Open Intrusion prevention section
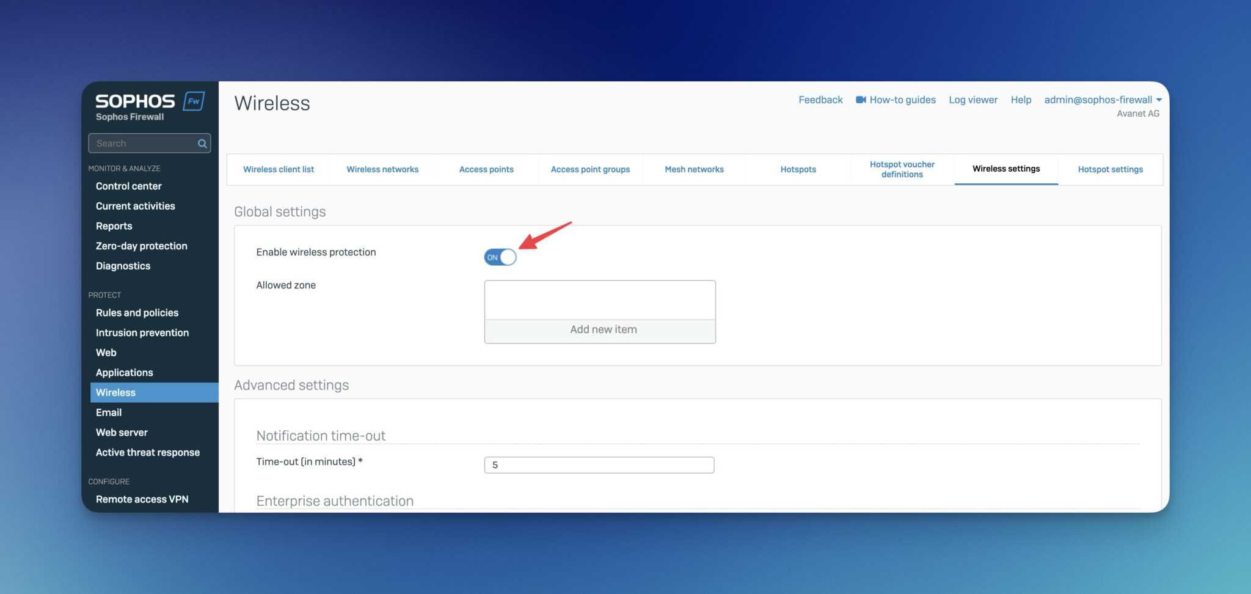Screen dimensions: 1251x594 (142, 332)
